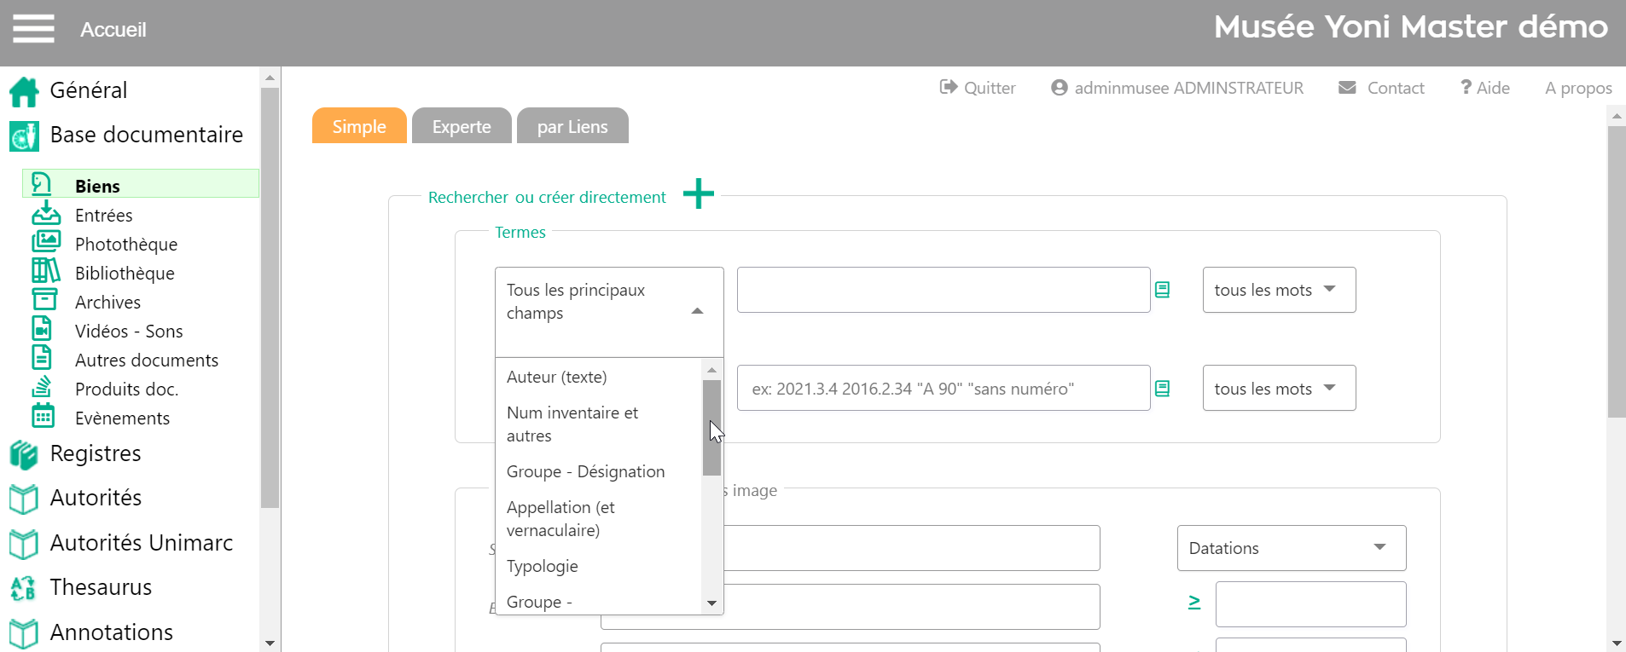
Task: Open Bibliothèque from the sidebar
Action: [124, 274]
